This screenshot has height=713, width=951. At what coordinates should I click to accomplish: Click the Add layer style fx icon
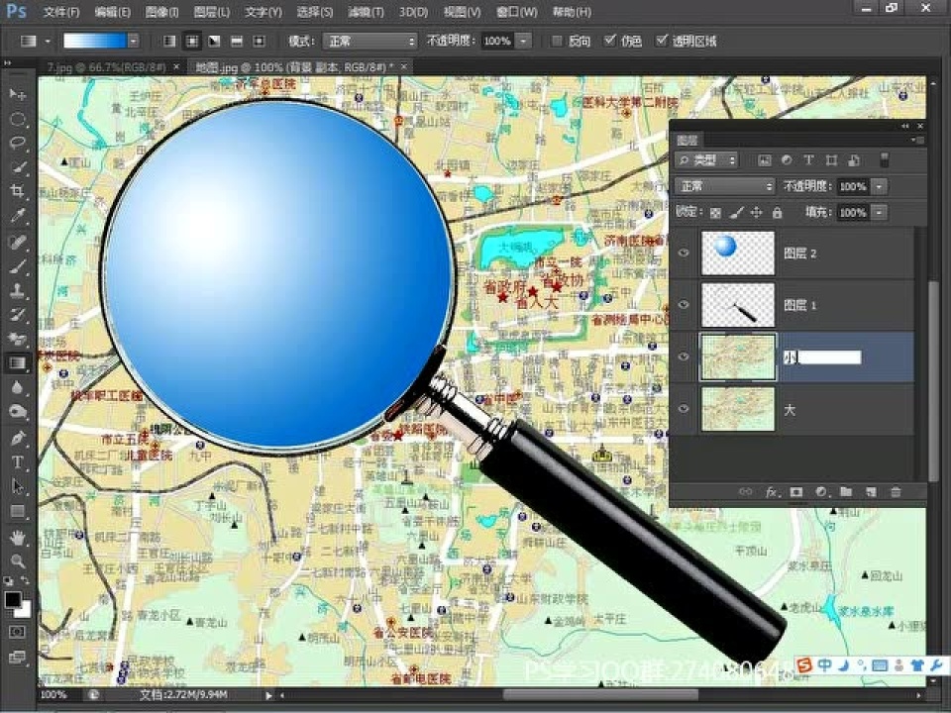coord(771,492)
